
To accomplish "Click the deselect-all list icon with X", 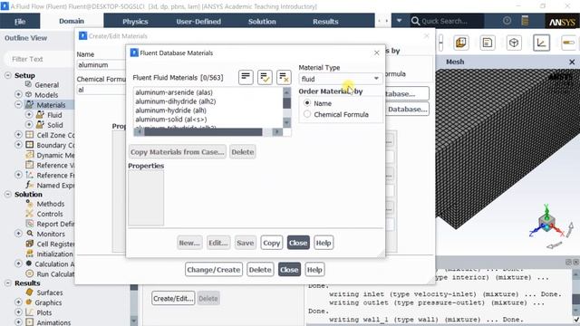I will pyautogui.click(x=284, y=77).
